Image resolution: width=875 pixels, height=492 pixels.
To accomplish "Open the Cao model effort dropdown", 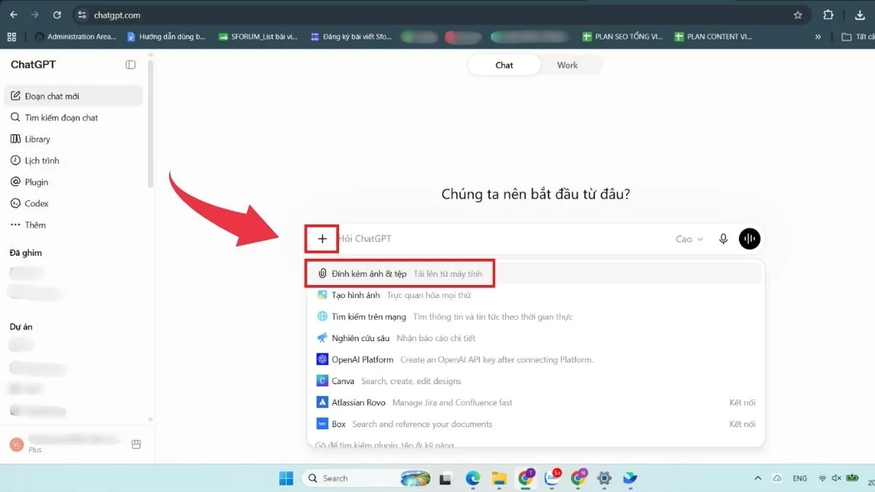I will (689, 239).
